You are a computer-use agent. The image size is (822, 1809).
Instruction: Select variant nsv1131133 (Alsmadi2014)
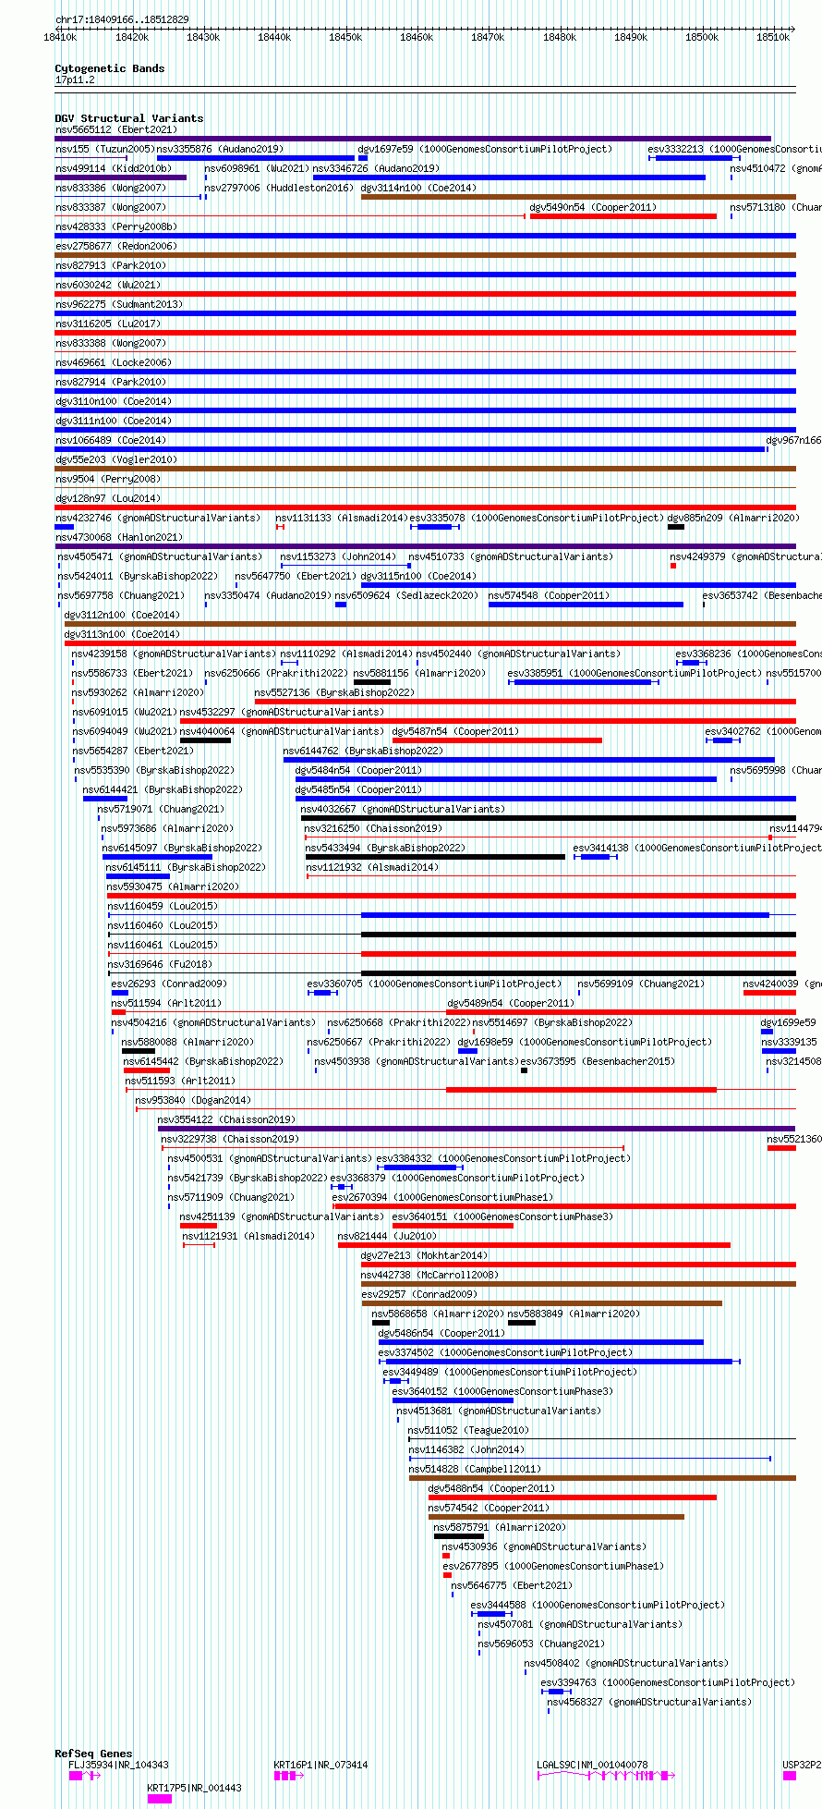342,518
